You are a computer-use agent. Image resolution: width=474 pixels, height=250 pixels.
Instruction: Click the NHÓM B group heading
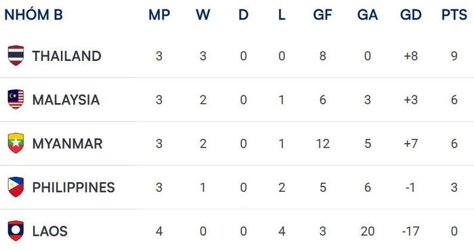(34, 14)
